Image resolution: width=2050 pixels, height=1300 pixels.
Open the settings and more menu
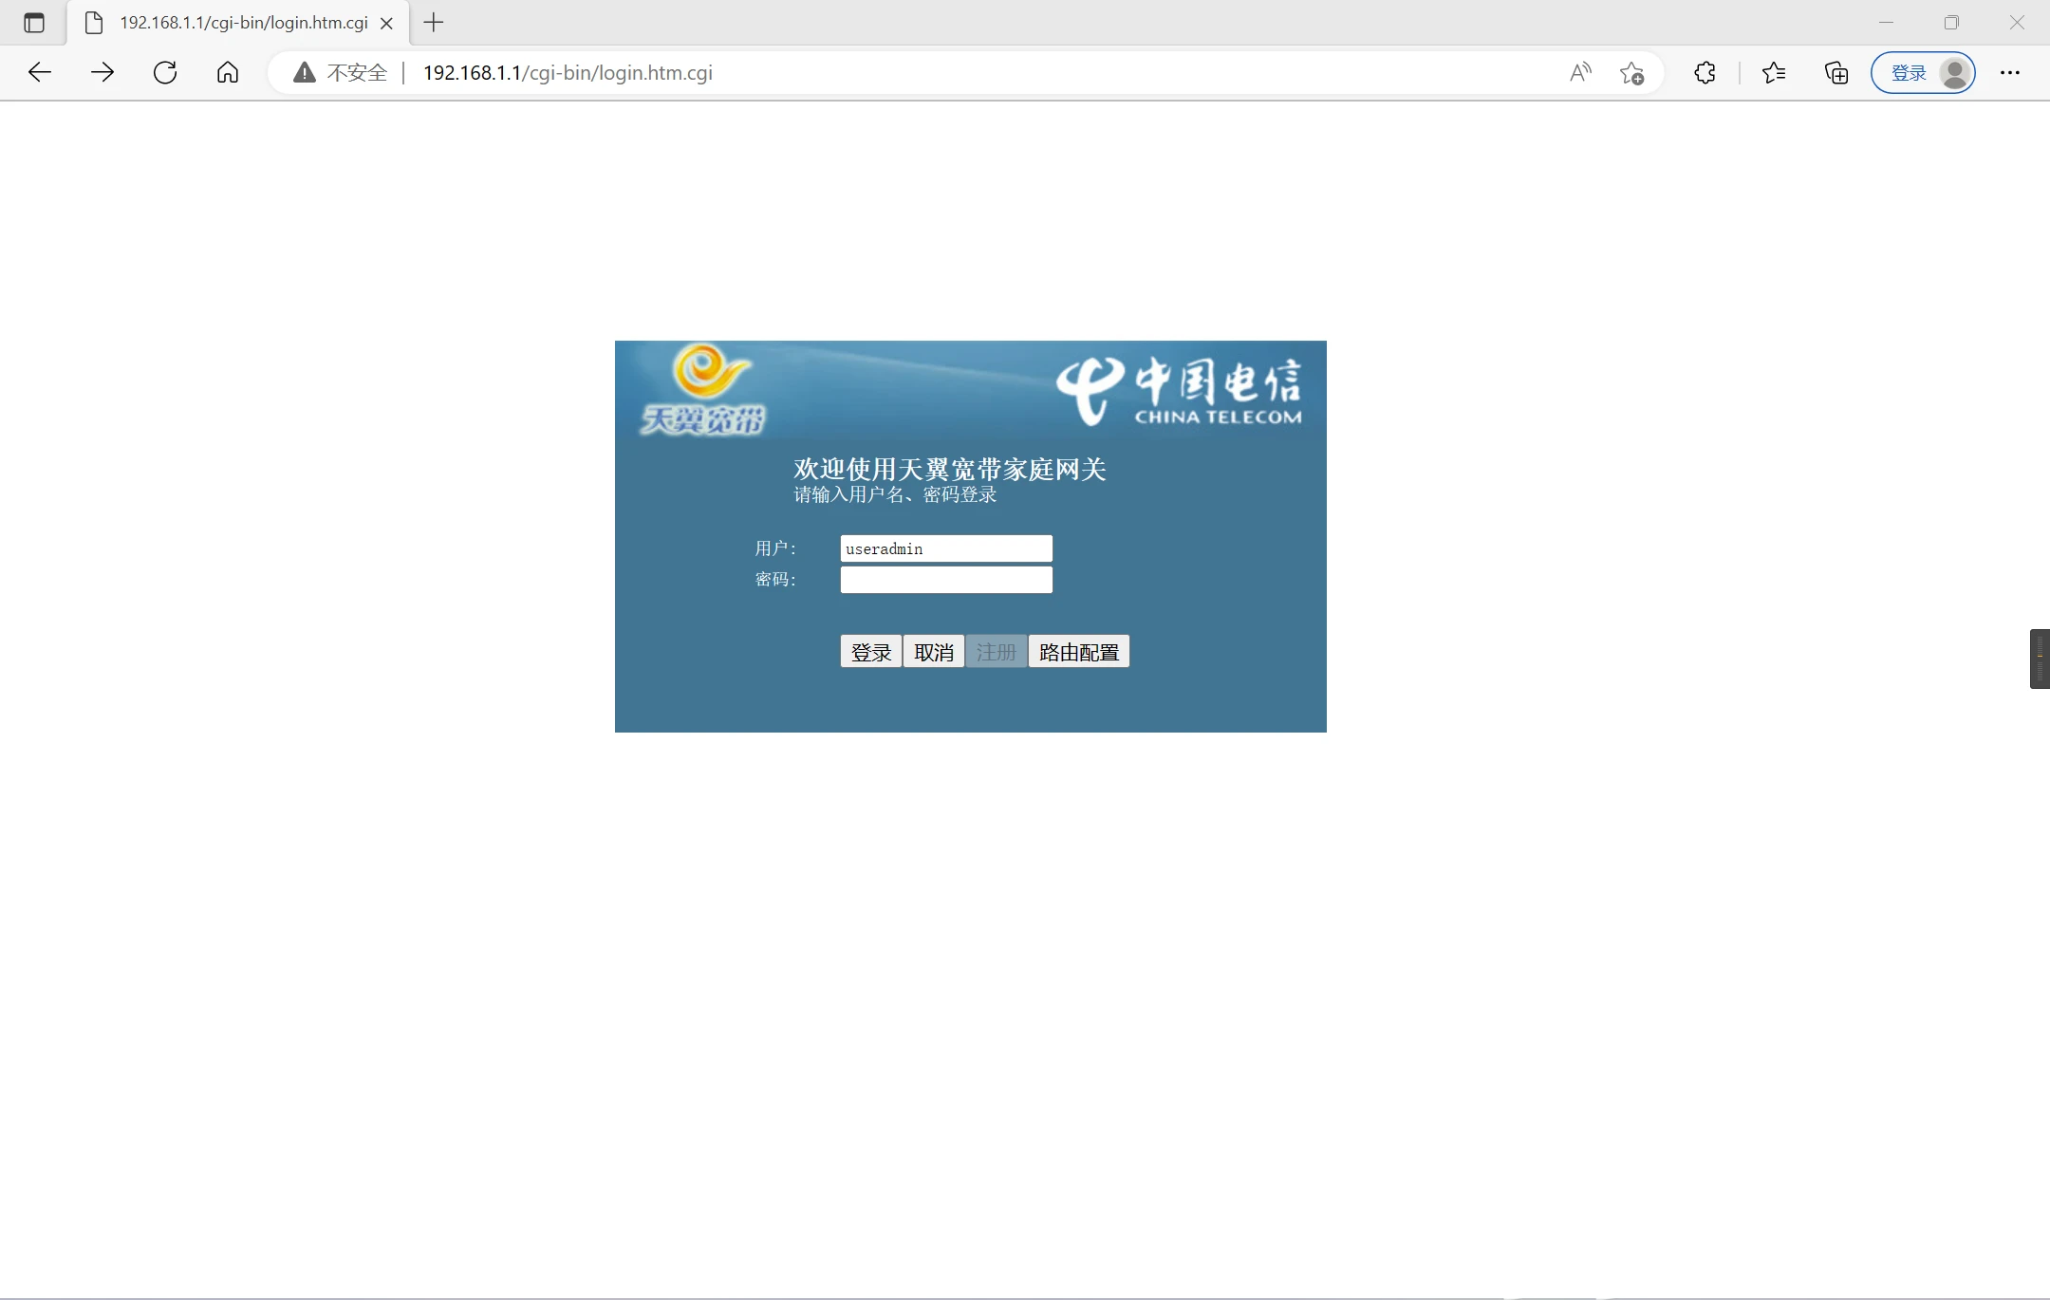(2010, 72)
